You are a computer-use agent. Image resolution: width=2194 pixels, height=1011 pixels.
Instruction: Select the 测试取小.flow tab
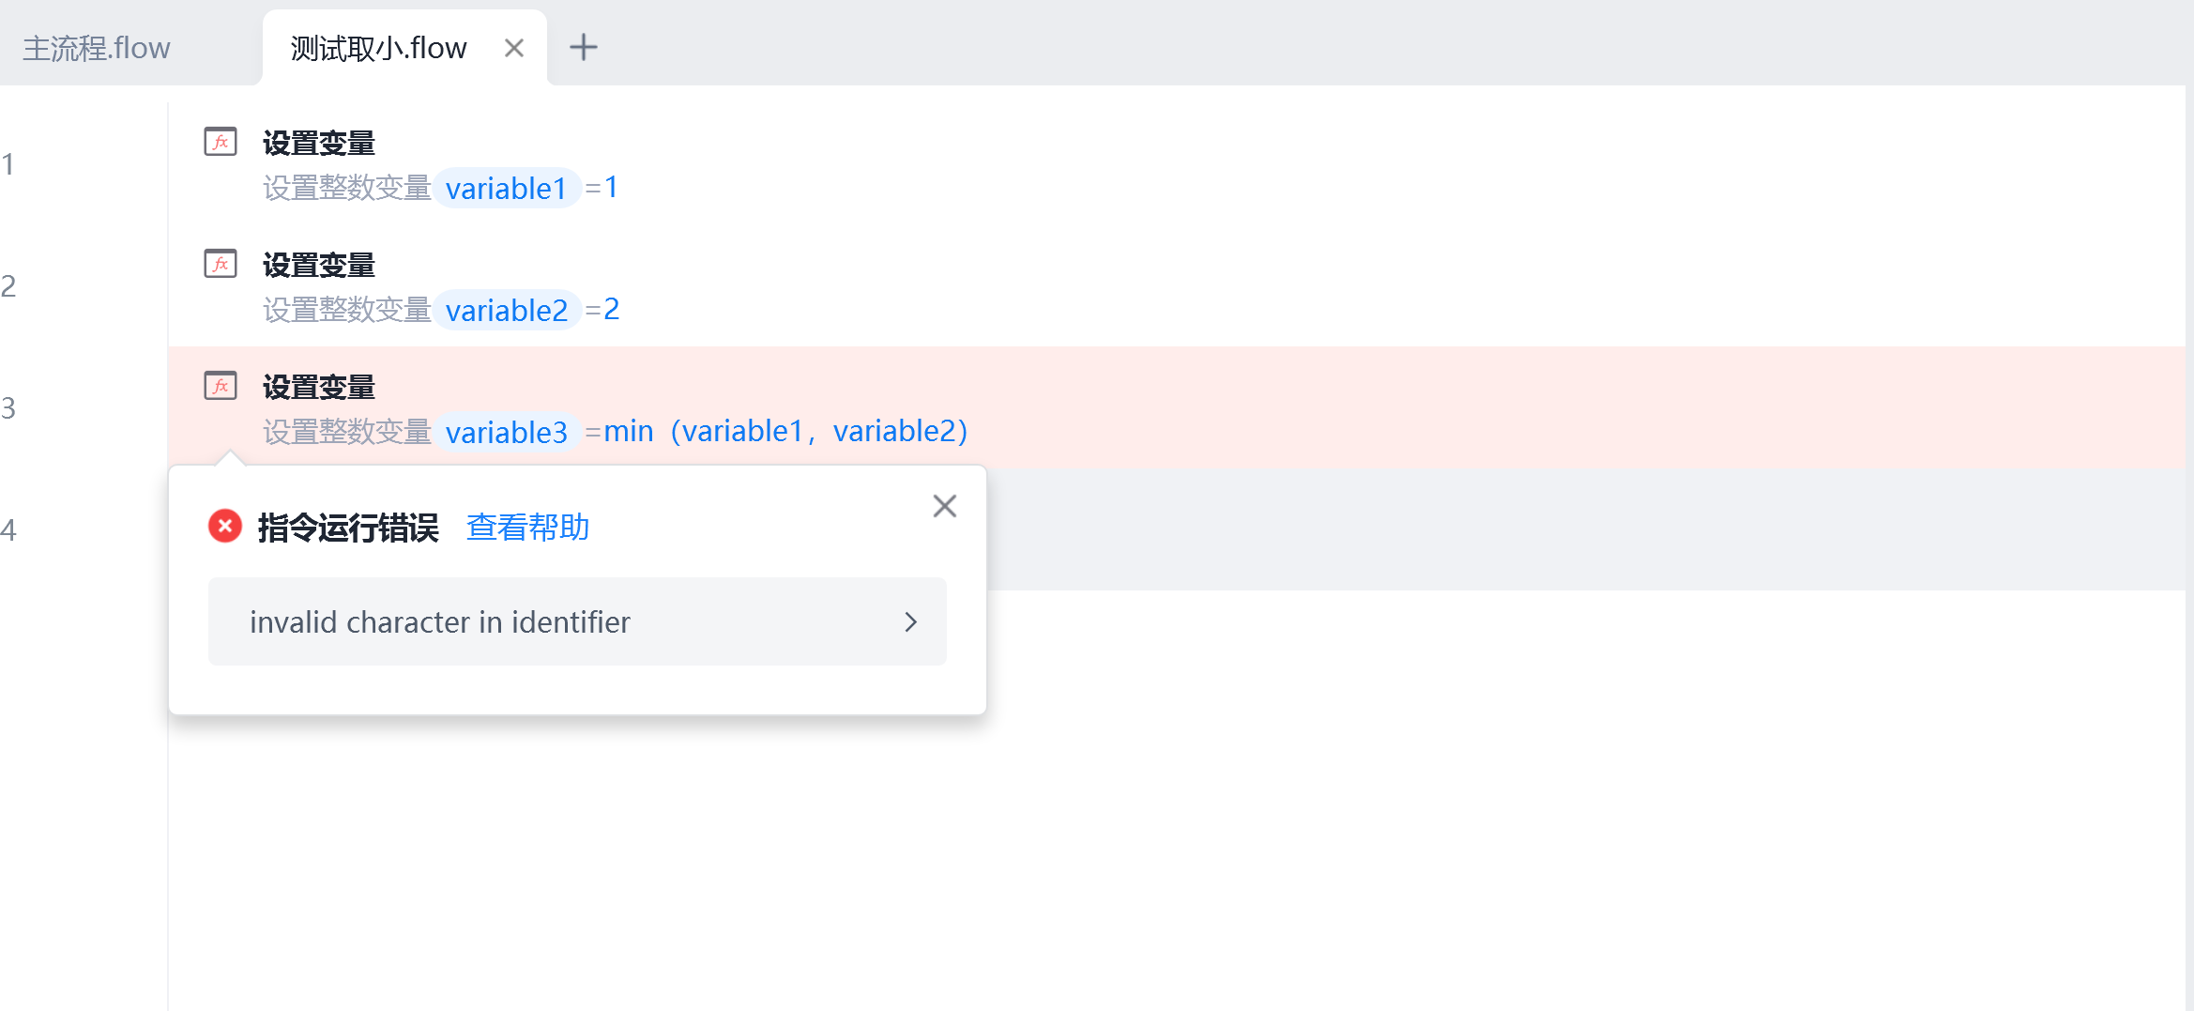click(x=378, y=48)
